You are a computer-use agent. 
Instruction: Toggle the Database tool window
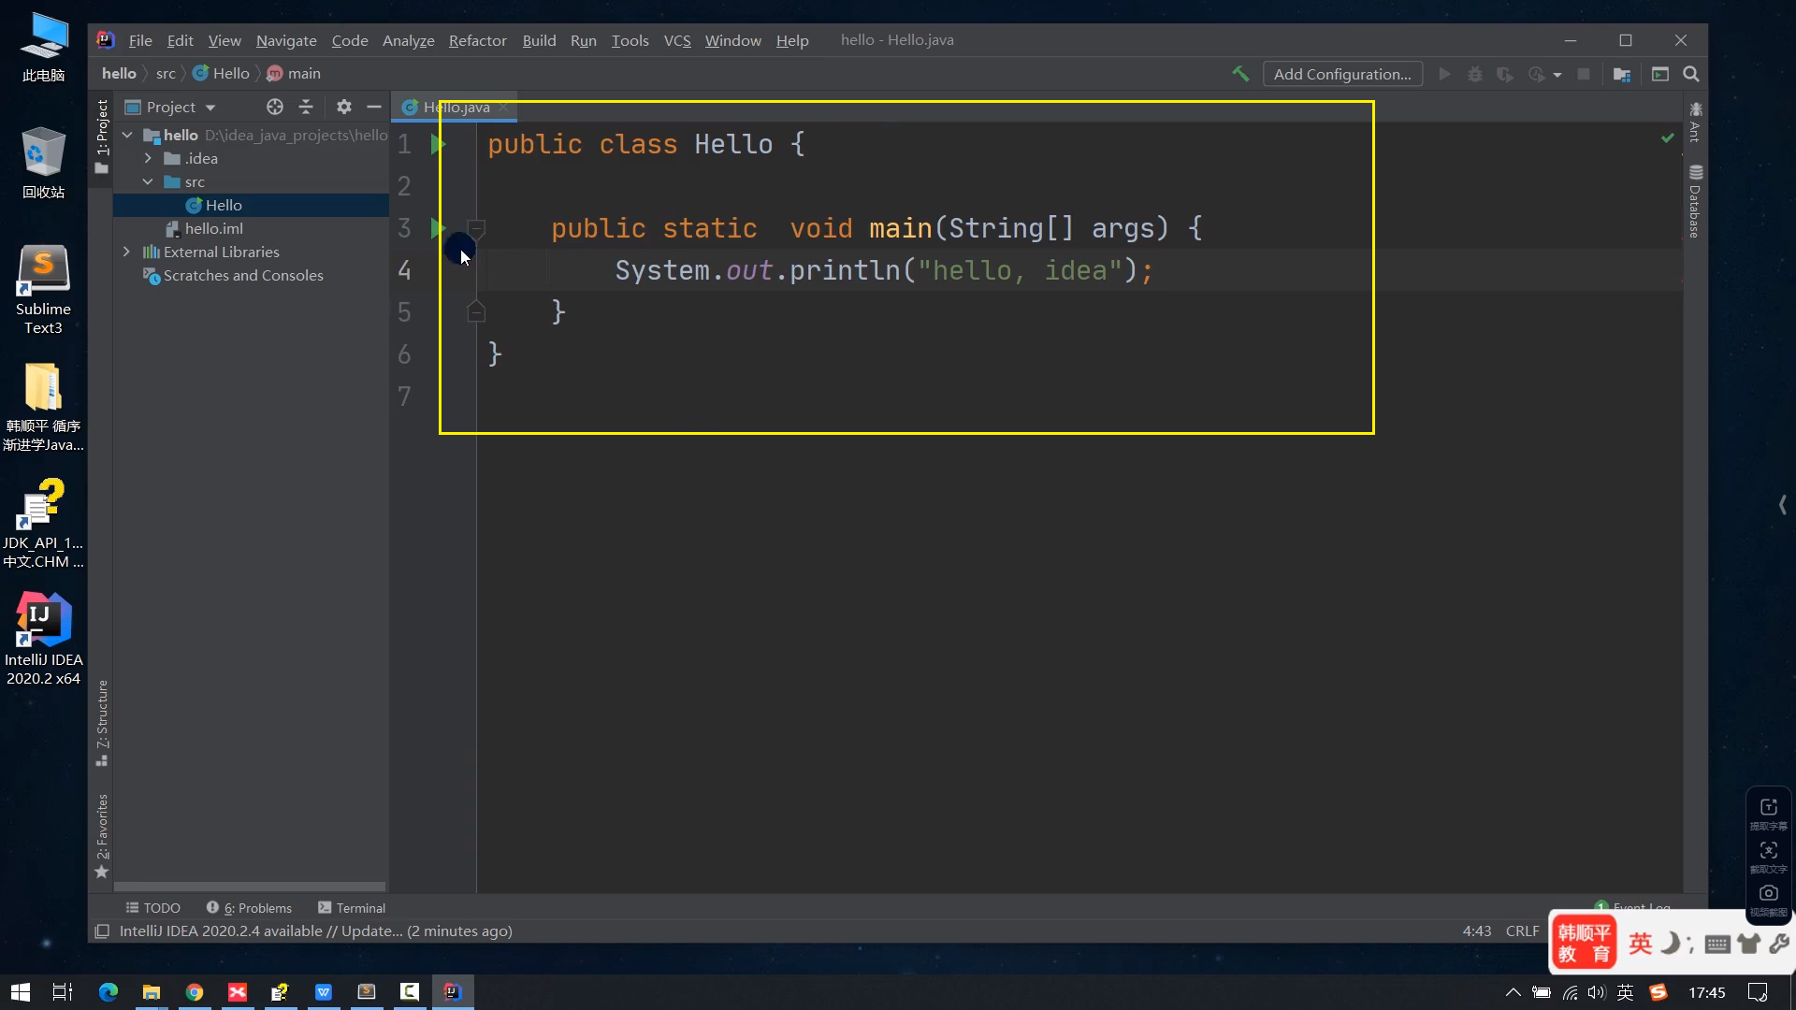[x=1695, y=204]
